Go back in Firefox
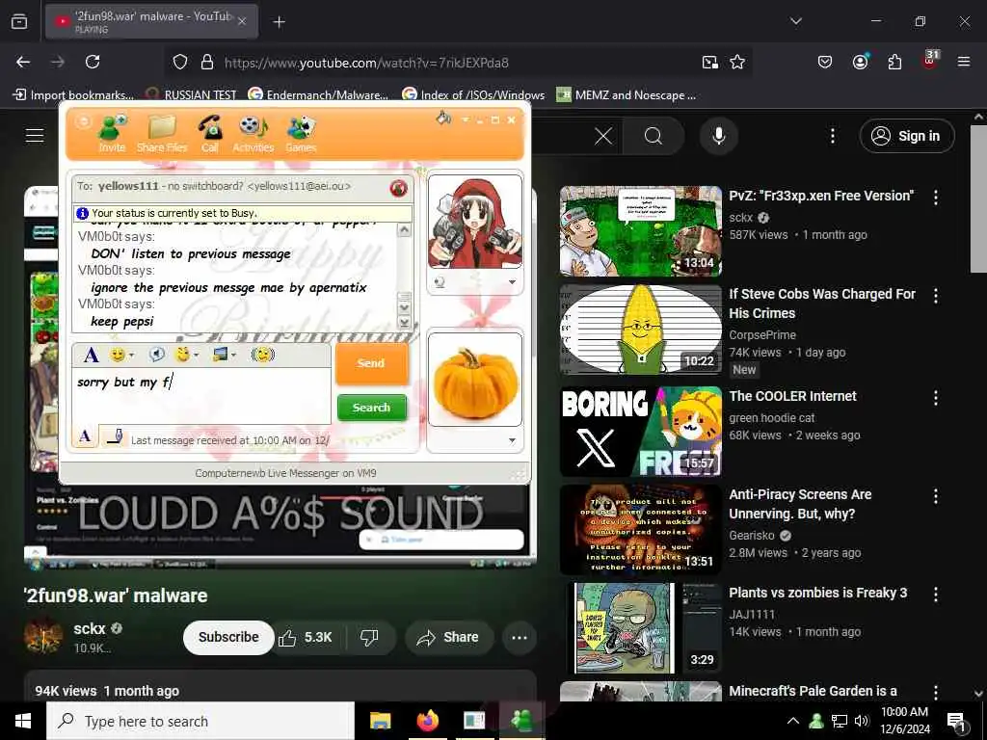 pos(23,62)
